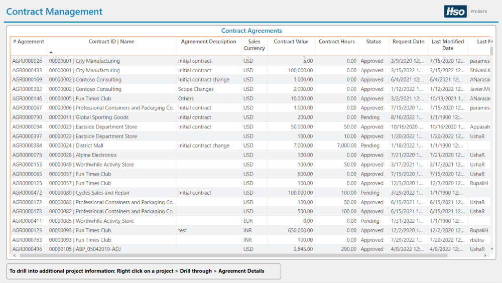Click the right arrow of horizontal scrollbar
Viewport: 502px width, 283px height.
[x=485, y=255]
